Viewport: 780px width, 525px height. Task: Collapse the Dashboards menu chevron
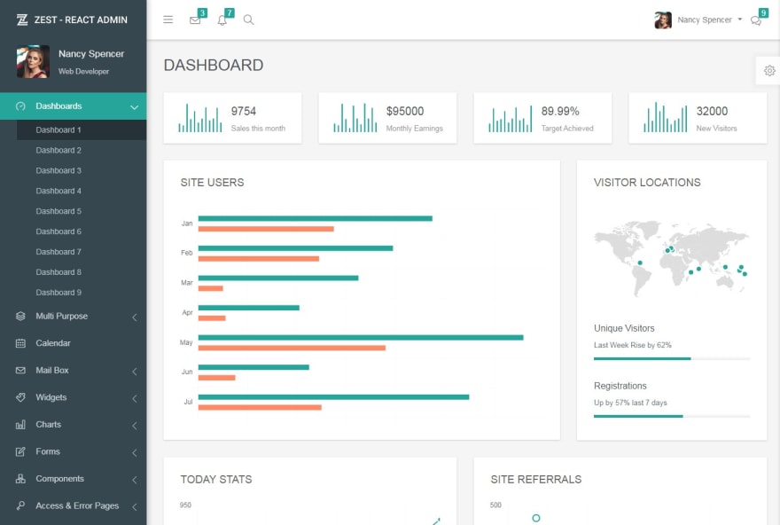point(135,107)
